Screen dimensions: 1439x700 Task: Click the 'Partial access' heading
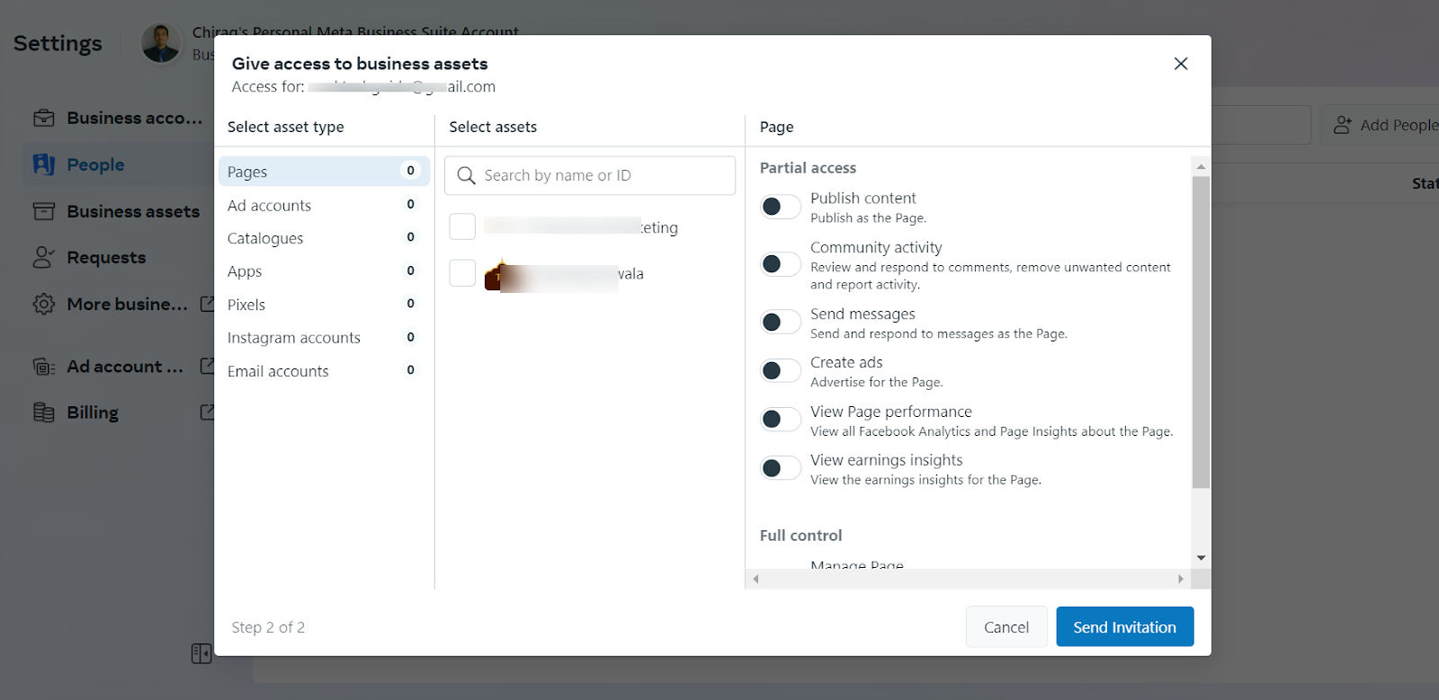click(x=808, y=168)
